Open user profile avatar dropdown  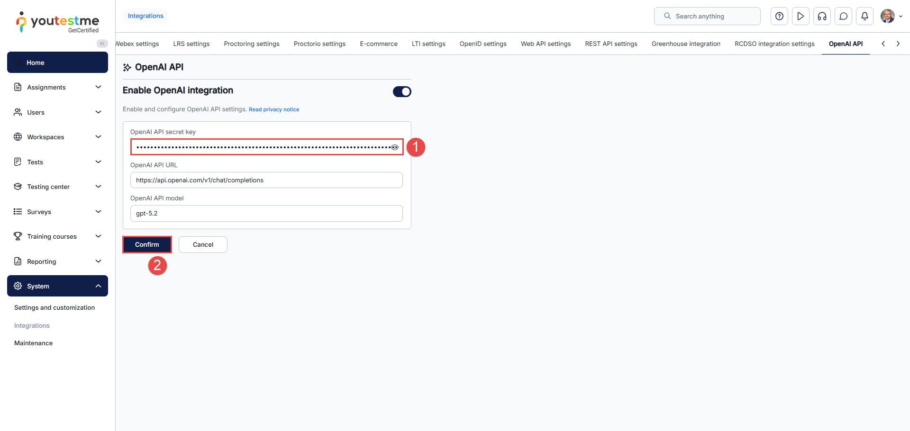pyautogui.click(x=891, y=16)
